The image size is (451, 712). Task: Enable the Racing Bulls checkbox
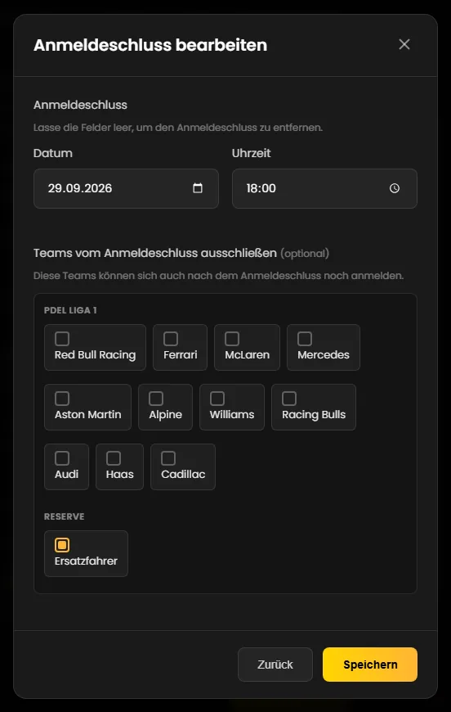click(289, 399)
